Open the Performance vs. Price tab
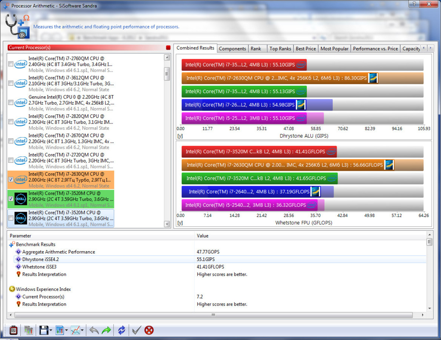This screenshot has height=340, width=441. [x=375, y=49]
